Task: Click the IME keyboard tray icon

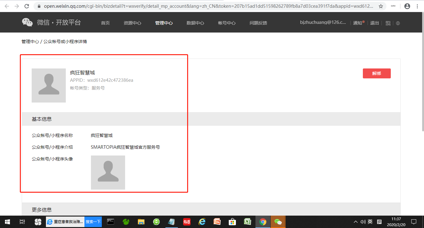Action: [x=379, y=222]
